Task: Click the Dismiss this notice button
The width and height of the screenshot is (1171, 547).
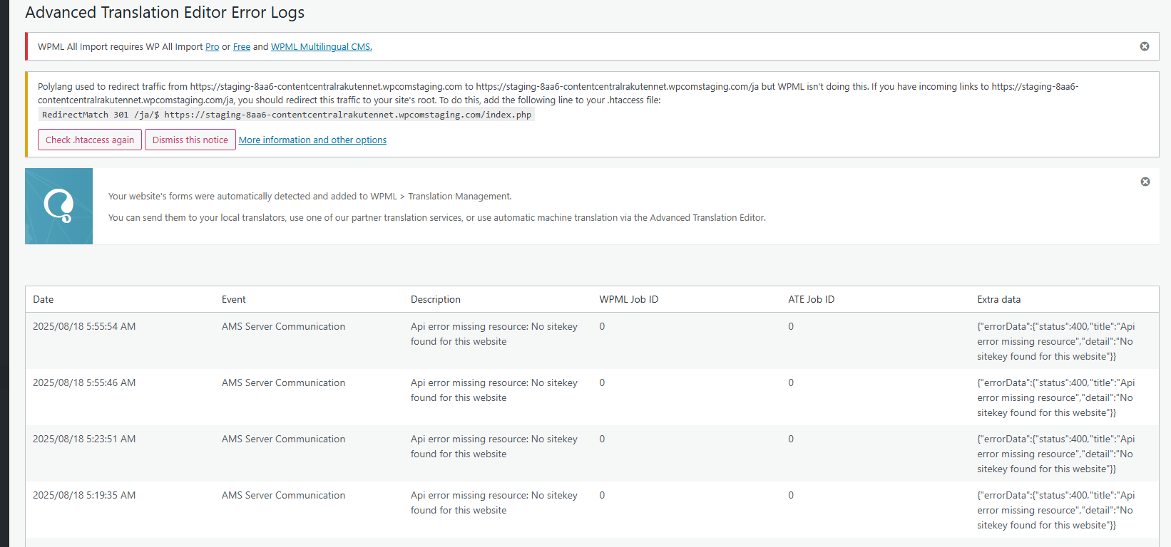Action: click(190, 140)
